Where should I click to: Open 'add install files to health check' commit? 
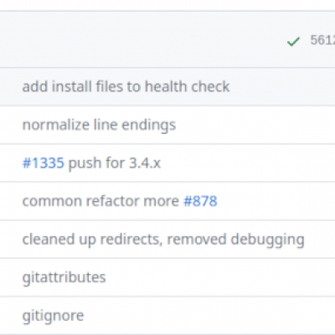tap(126, 86)
